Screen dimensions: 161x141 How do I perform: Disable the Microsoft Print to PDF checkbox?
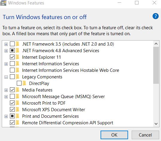pyautogui.click(x=12, y=103)
